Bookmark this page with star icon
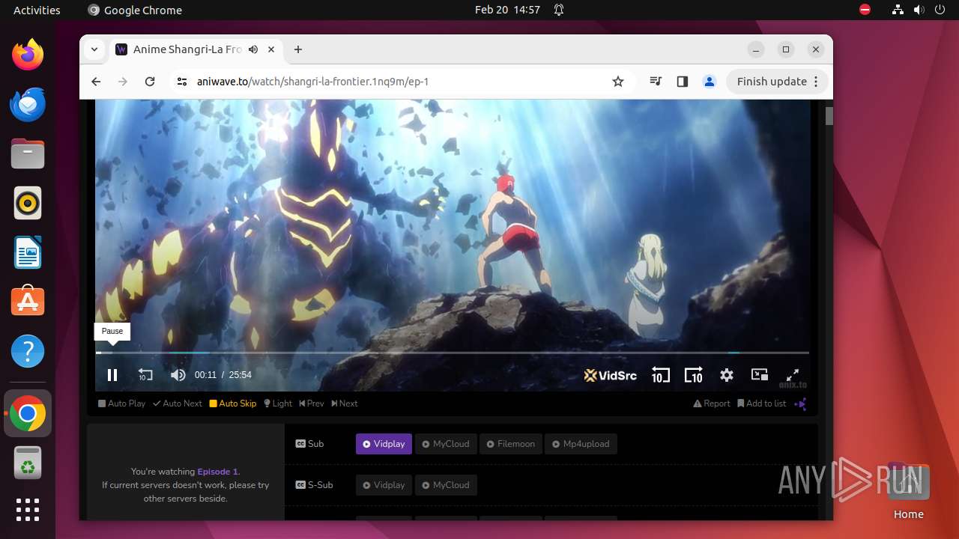Image resolution: width=959 pixels, height=539 pixels. tap(618, 82)
